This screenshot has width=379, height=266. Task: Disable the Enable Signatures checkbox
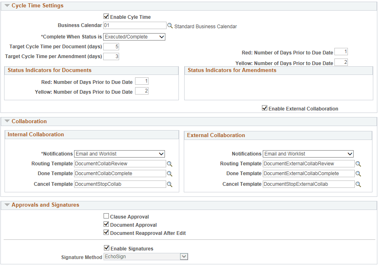pyautogui.click(x=106, y=248)
